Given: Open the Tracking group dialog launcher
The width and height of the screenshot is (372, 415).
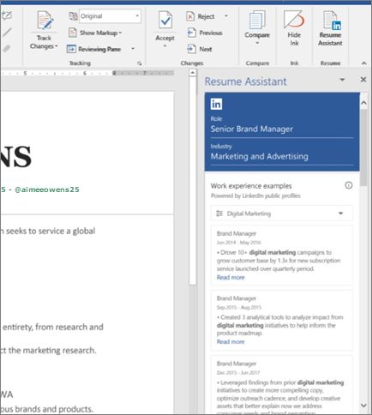Looking at the screenshot, I should point(140,63).
